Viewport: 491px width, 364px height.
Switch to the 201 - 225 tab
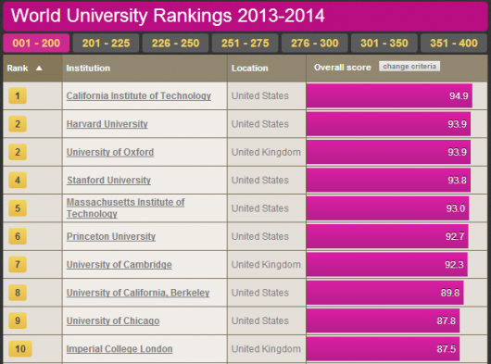(x=106, y=43)
